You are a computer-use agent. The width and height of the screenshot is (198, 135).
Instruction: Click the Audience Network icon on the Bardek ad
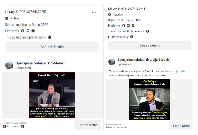click(x=128, y=26)
